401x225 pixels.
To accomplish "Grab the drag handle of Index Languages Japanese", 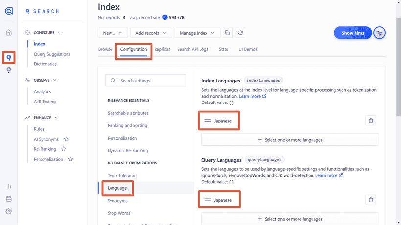I will [x=208, y=121].
